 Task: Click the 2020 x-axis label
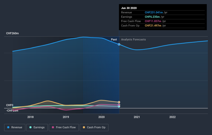click(x=101, y=117)
